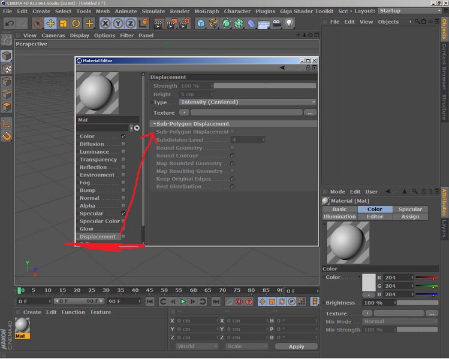Image resolution: width=449 pixels, height=359 pixels.
Task: Click the Undo arrow icon
Action: 10,23
